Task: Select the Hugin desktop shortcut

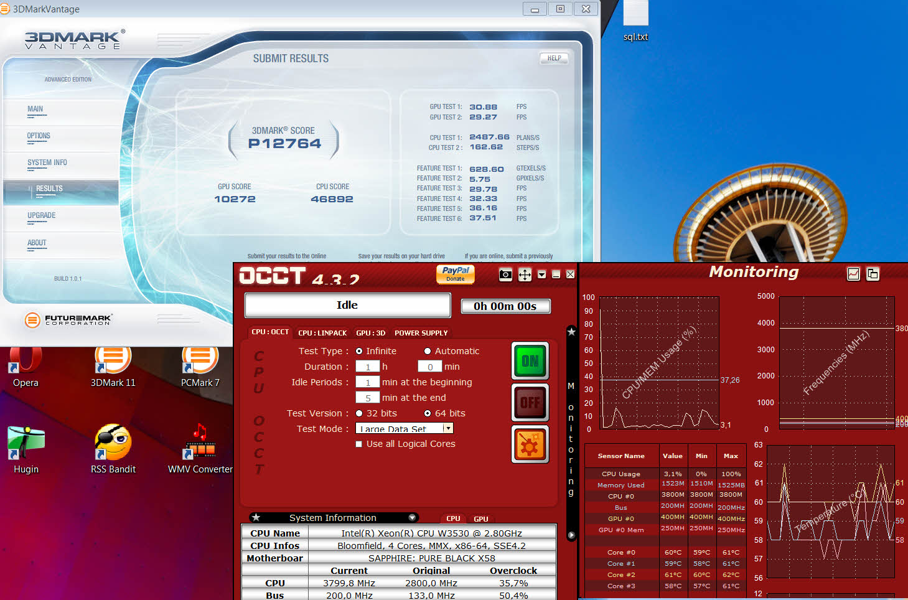Action: [26, 449]
